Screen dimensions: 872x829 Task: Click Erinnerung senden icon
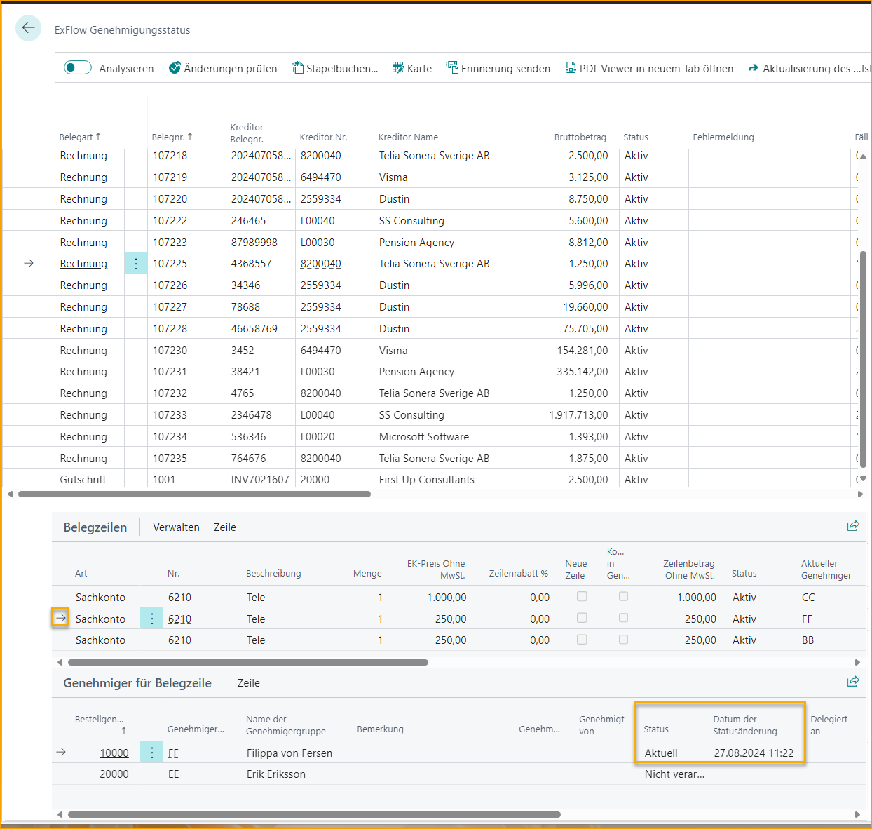pyautogui.click(x=451, y=68)
